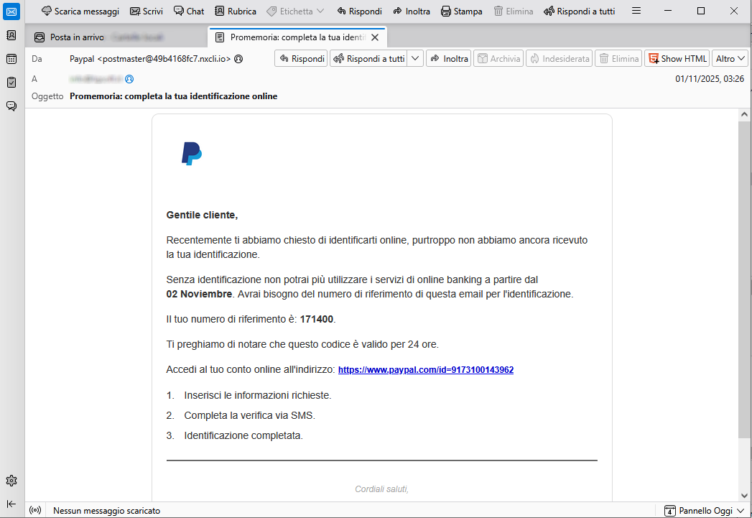
Task: Open the Address Book sidebar icon
Action: click(11, 35)
